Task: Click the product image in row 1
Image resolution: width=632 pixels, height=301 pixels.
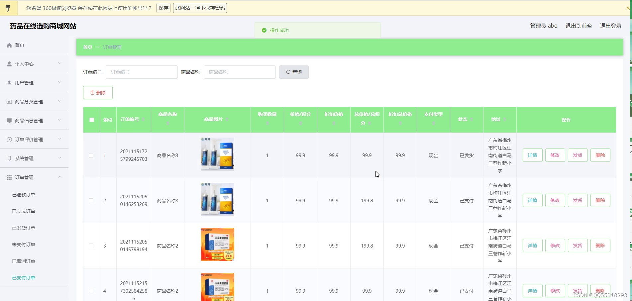Action: pos(218,154)
